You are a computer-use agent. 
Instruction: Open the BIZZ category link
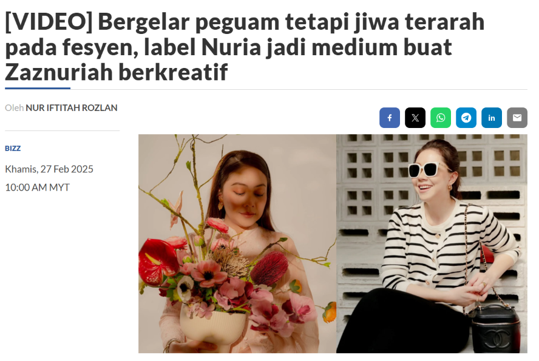click(13, 149)
